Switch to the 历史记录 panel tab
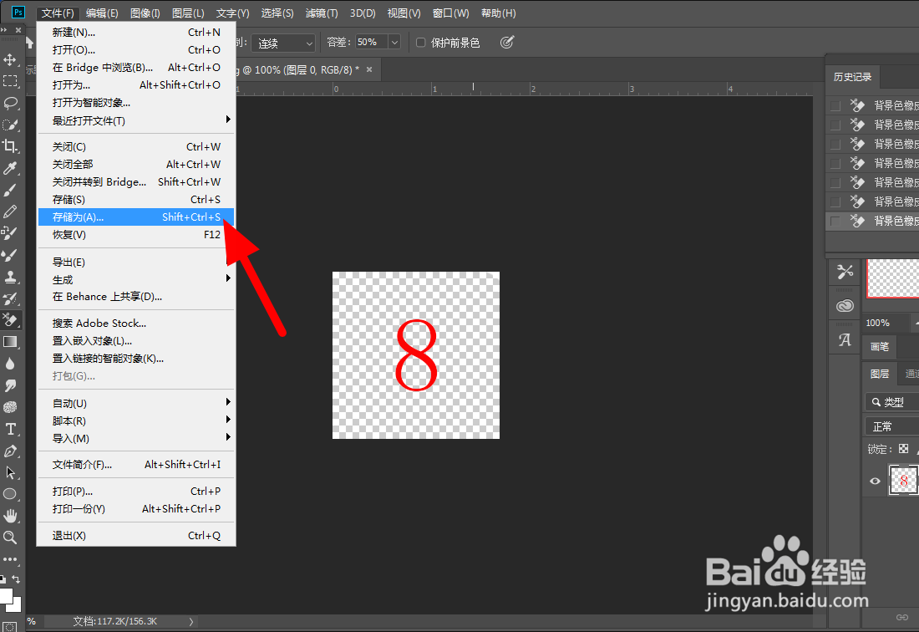The image size is (919, 632). pyautogui.click(x=852, y=77)
